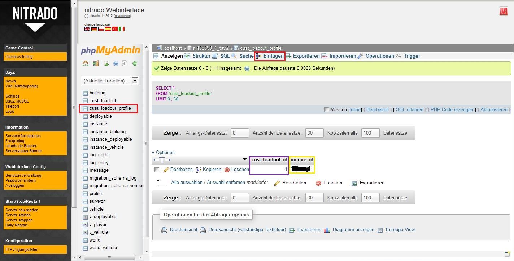This screenshot has width=514, height=261.
Task: Click the printer icon for Druckansicht
Action: tap(164, 230)
